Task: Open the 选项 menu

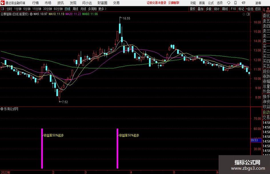Action: point(219,3)
